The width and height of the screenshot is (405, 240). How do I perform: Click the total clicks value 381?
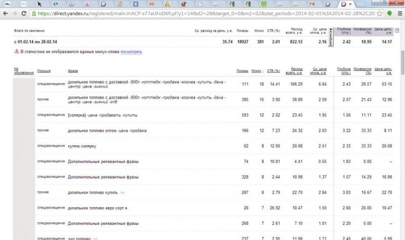coord(260,42)
